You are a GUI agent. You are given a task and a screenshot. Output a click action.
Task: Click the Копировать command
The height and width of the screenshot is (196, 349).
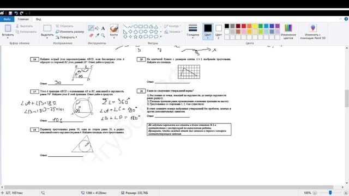click(x=26, y=32)
